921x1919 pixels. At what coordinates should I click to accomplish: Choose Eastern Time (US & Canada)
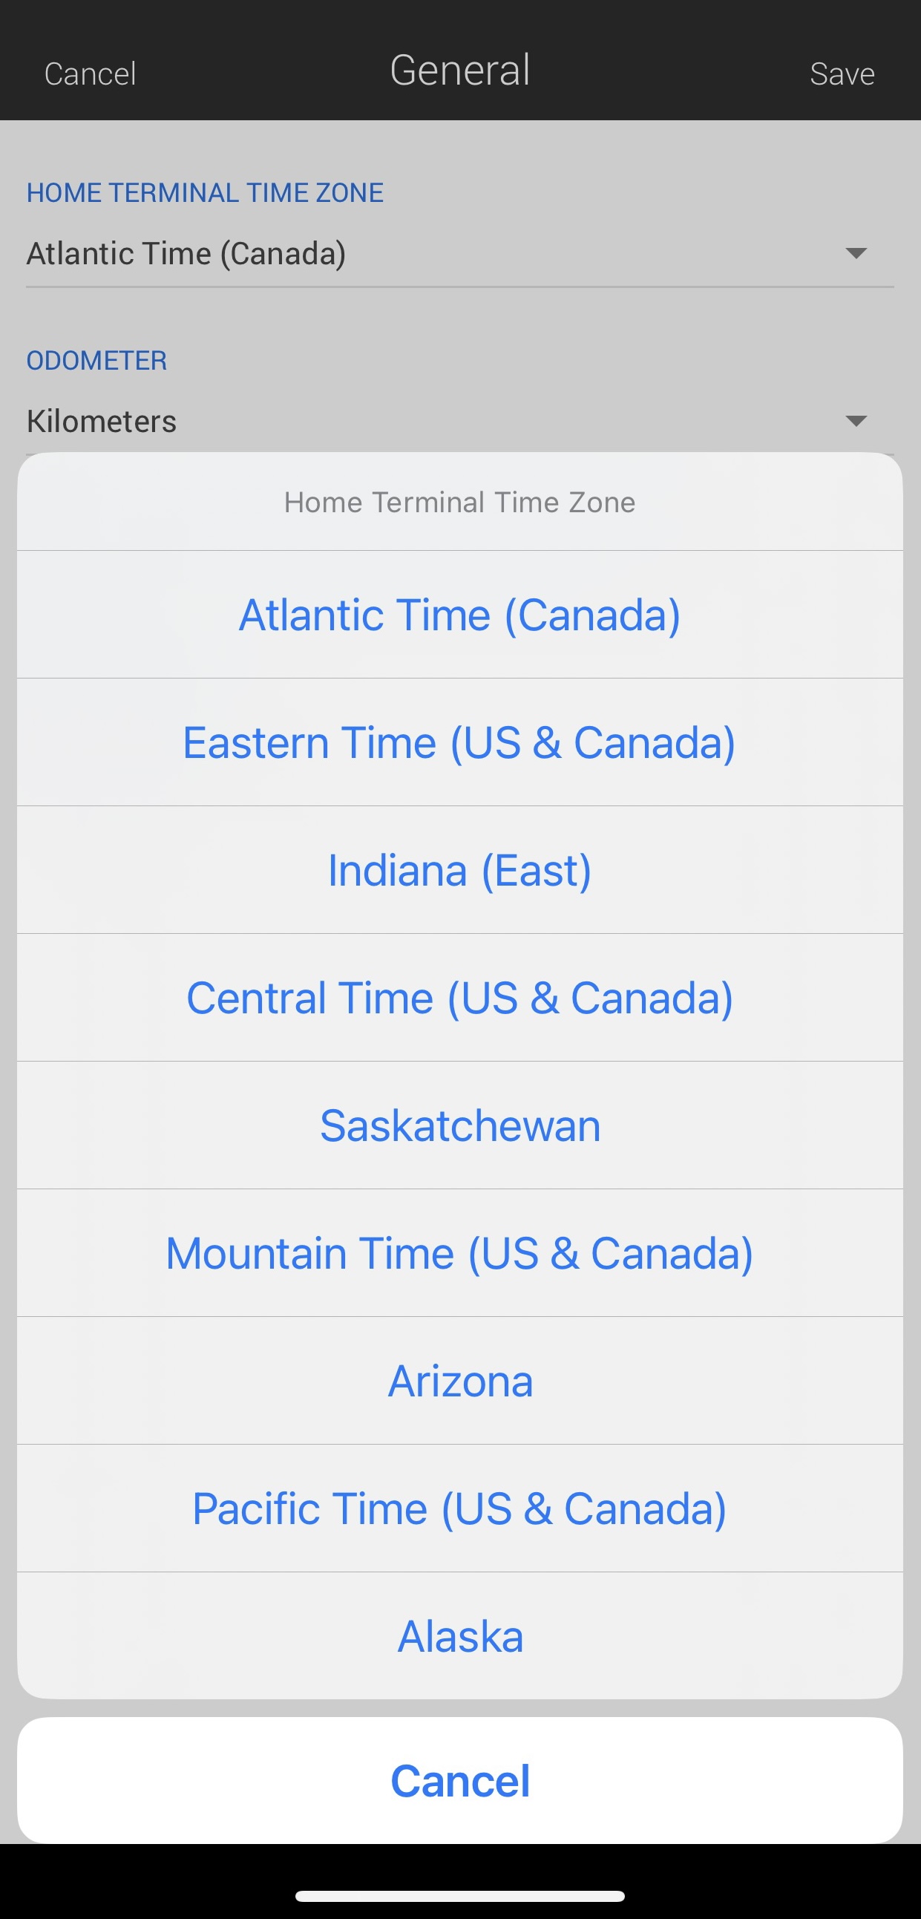point(460,742)
